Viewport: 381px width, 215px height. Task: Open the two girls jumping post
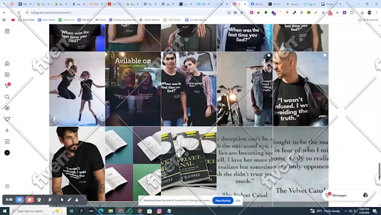[x=77, y=89]
